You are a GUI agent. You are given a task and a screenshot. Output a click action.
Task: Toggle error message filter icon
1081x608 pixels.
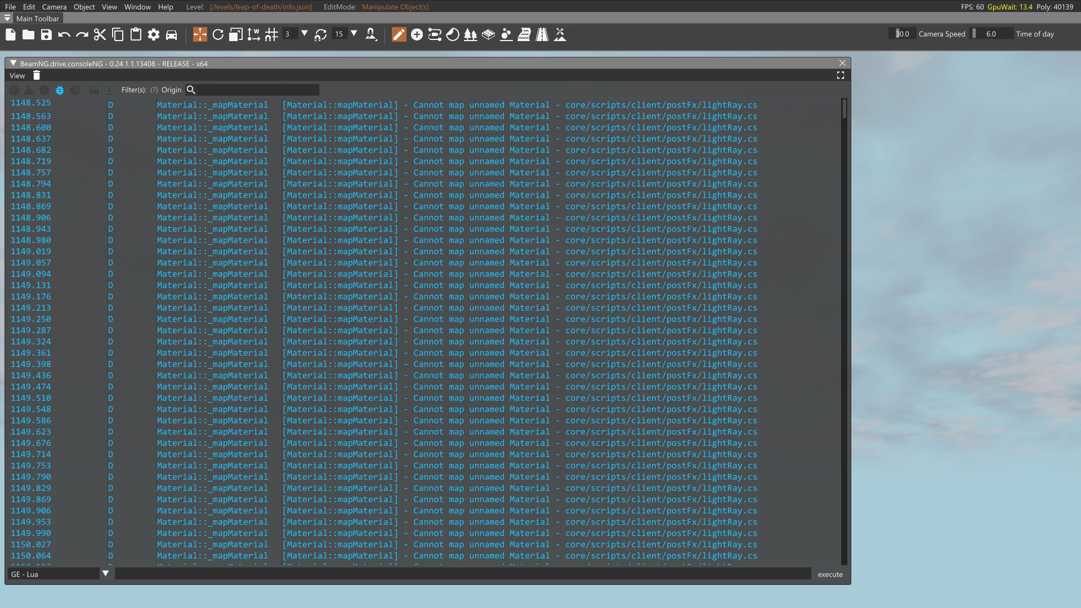point(14,90)
